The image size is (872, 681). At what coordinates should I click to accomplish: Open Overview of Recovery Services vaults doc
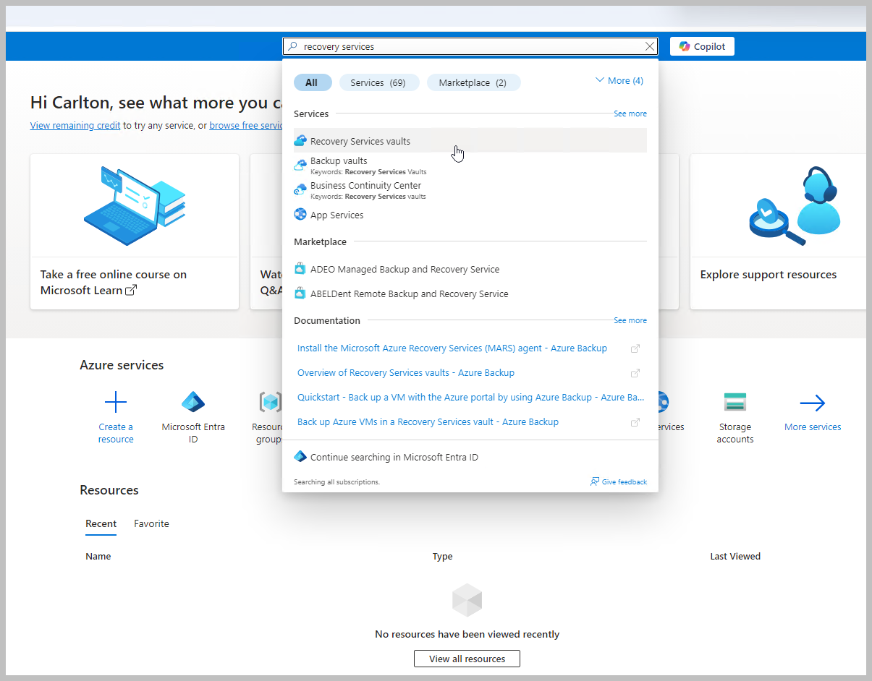(406, 373)
